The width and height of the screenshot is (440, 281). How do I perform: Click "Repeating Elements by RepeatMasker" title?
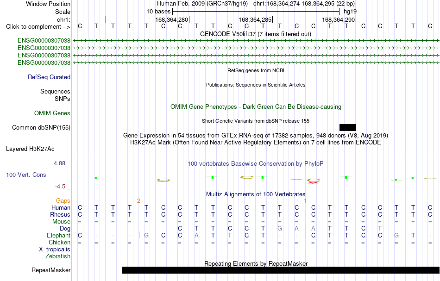coord(256,263)
